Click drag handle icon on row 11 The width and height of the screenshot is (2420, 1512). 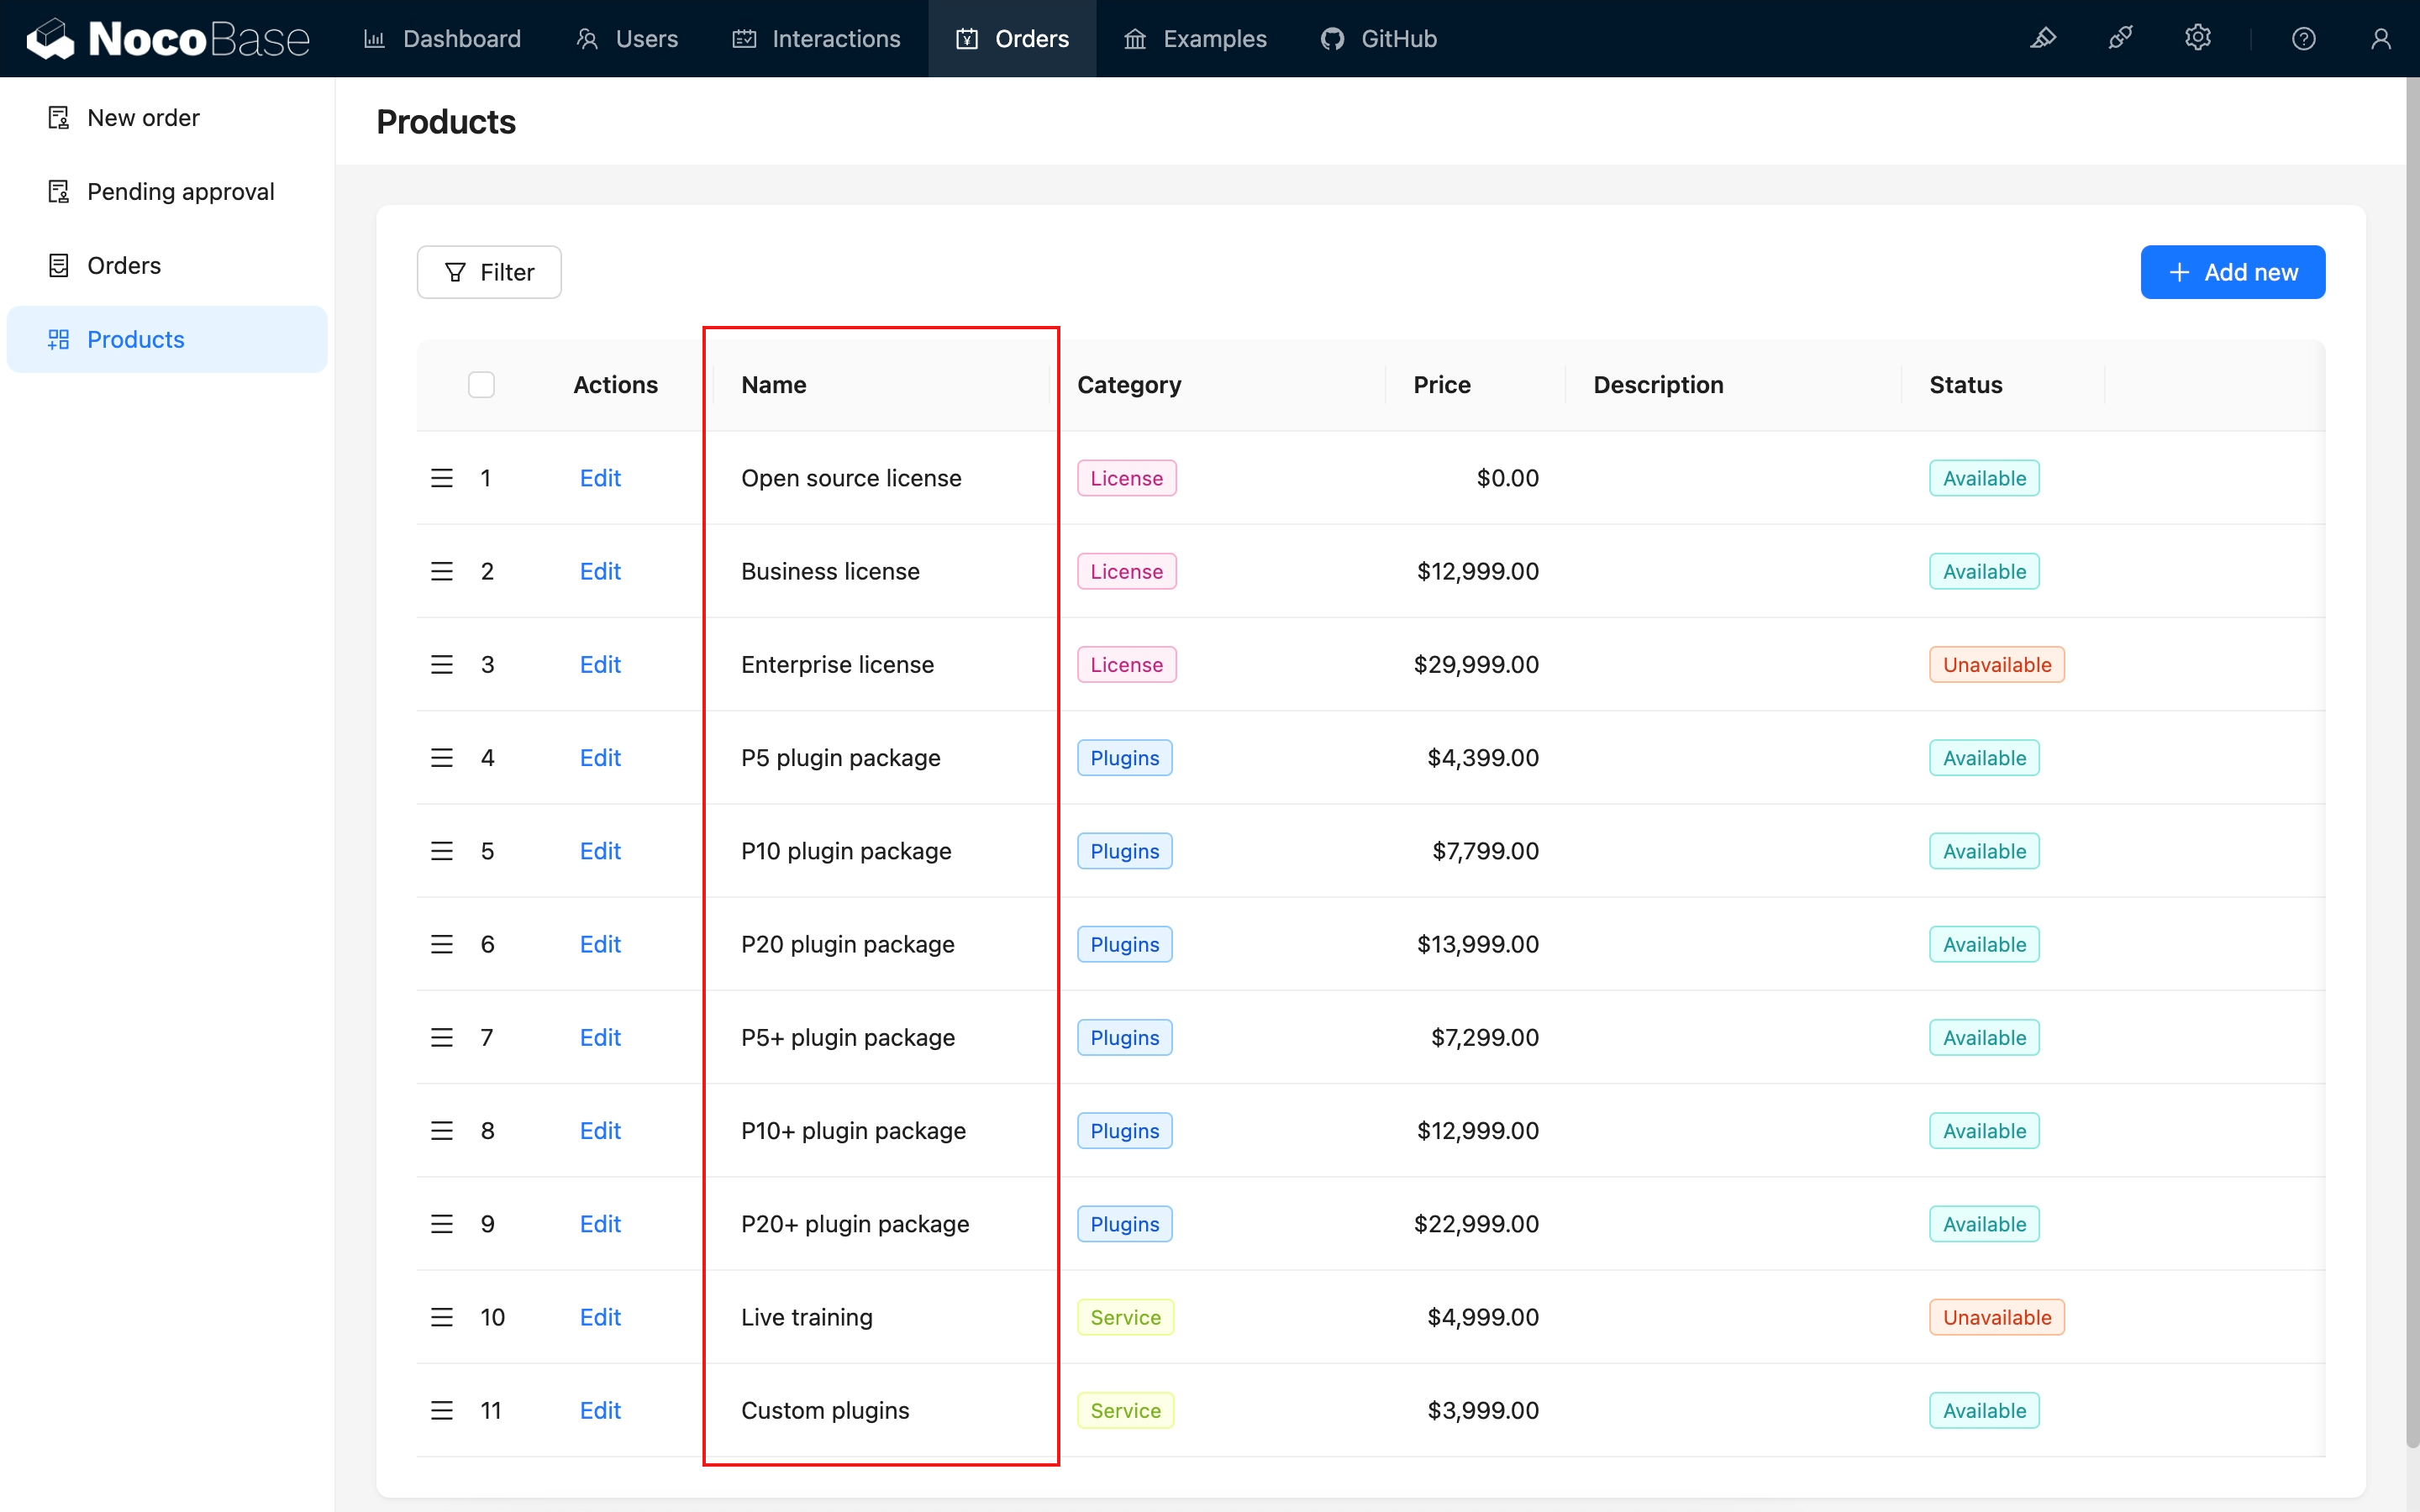pos(442,1410)
